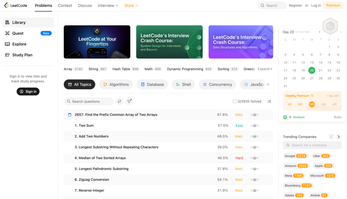Select the Shell topic chip
347x199 pixels.
point(183,85)
